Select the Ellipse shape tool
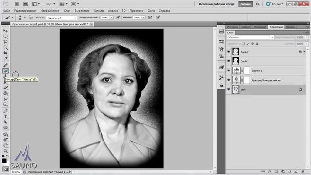The image size is (311, 175). pyautogui.click(x=5, y=128)
